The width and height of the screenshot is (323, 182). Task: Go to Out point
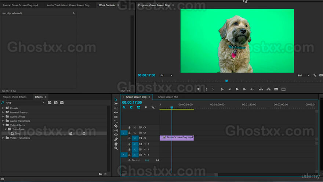coord(252,89)
